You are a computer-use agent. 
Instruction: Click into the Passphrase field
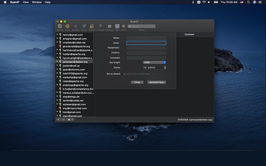pyautogui.click(x=146, y=48)
